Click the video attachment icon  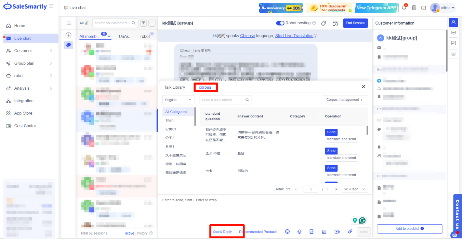pos(337,232)
